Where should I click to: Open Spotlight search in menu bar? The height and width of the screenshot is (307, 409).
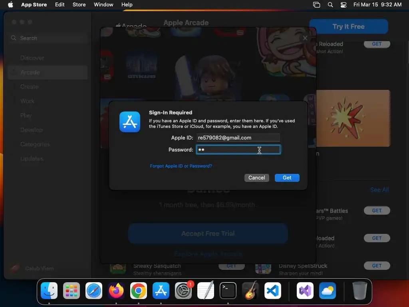[330, 5]
